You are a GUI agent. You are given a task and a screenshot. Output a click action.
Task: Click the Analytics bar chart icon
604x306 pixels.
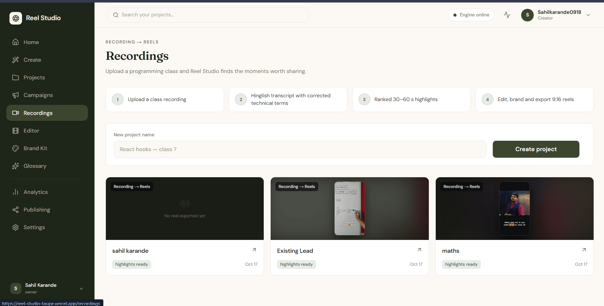[x=15, y=192]
